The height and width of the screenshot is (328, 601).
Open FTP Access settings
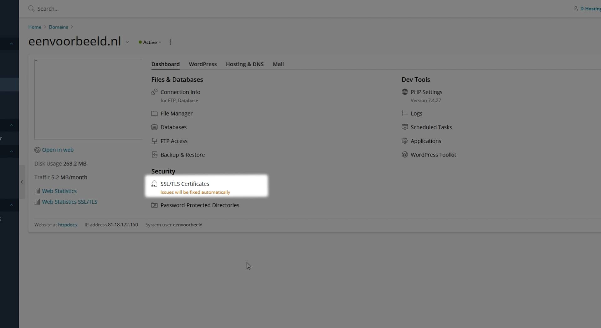(174, 141)
